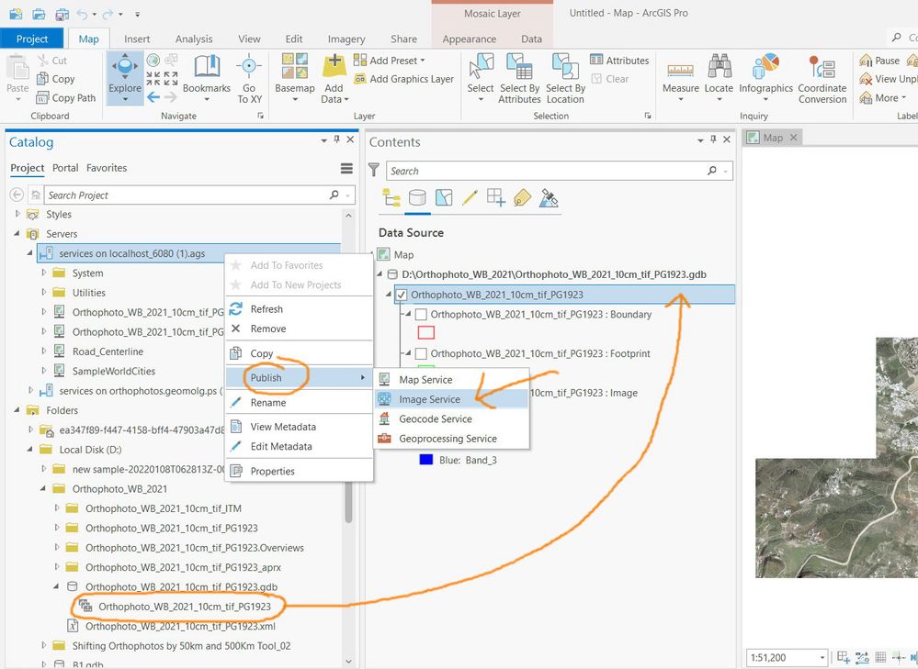
Task: Select the SampleWorldCities service
Action: click(x=114, y=372)
